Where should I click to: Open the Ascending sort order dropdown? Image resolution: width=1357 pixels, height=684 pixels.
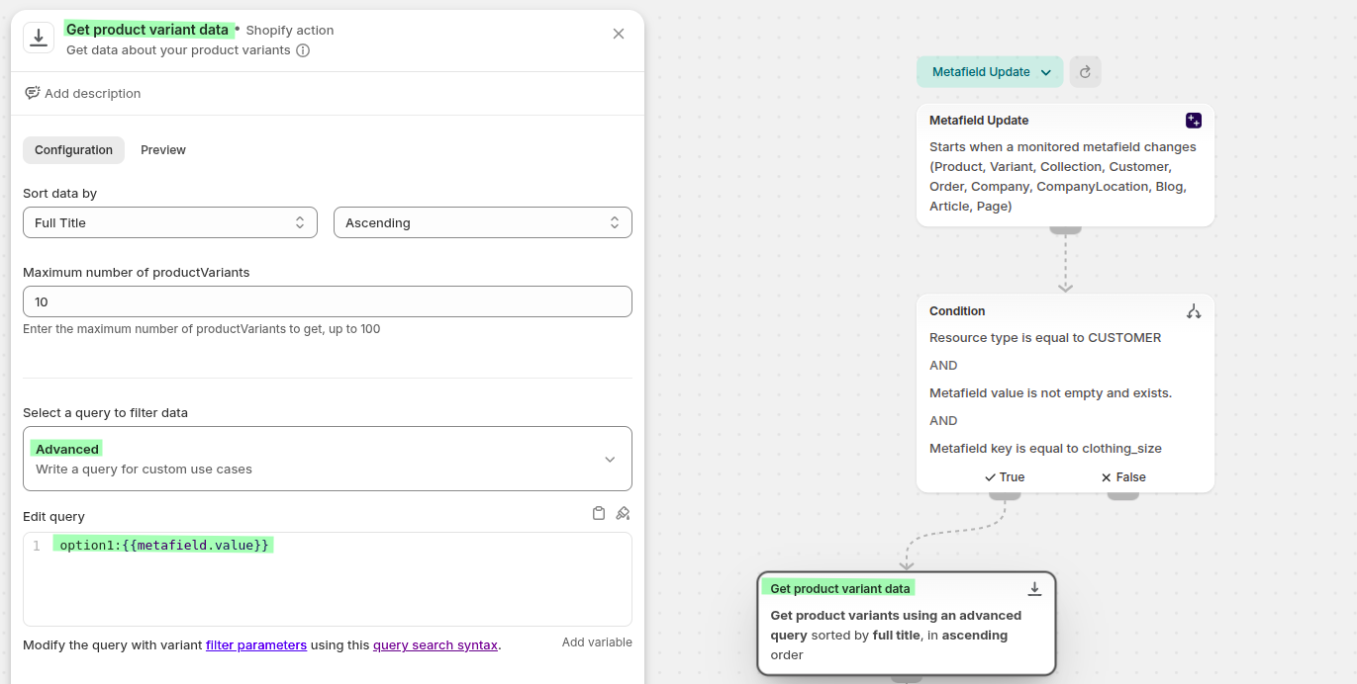pos(482,222)
